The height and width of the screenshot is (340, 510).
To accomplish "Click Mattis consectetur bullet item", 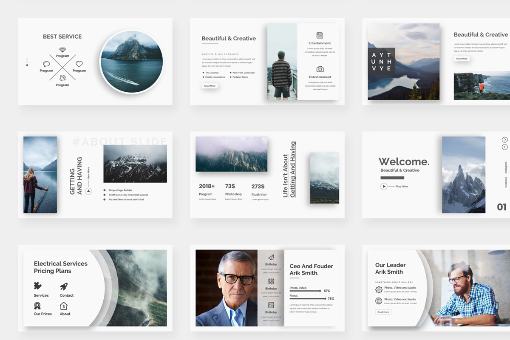I will [214, 77].
